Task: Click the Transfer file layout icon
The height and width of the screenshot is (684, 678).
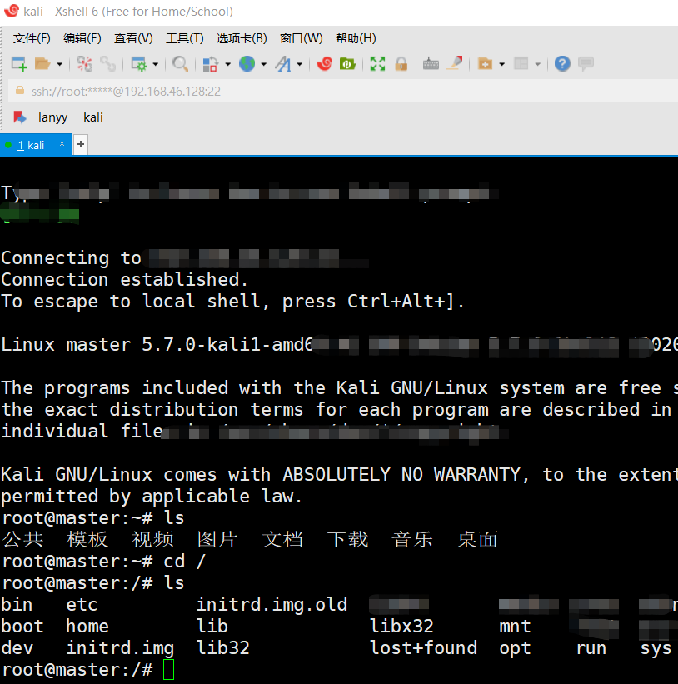Action: point(210,64)
